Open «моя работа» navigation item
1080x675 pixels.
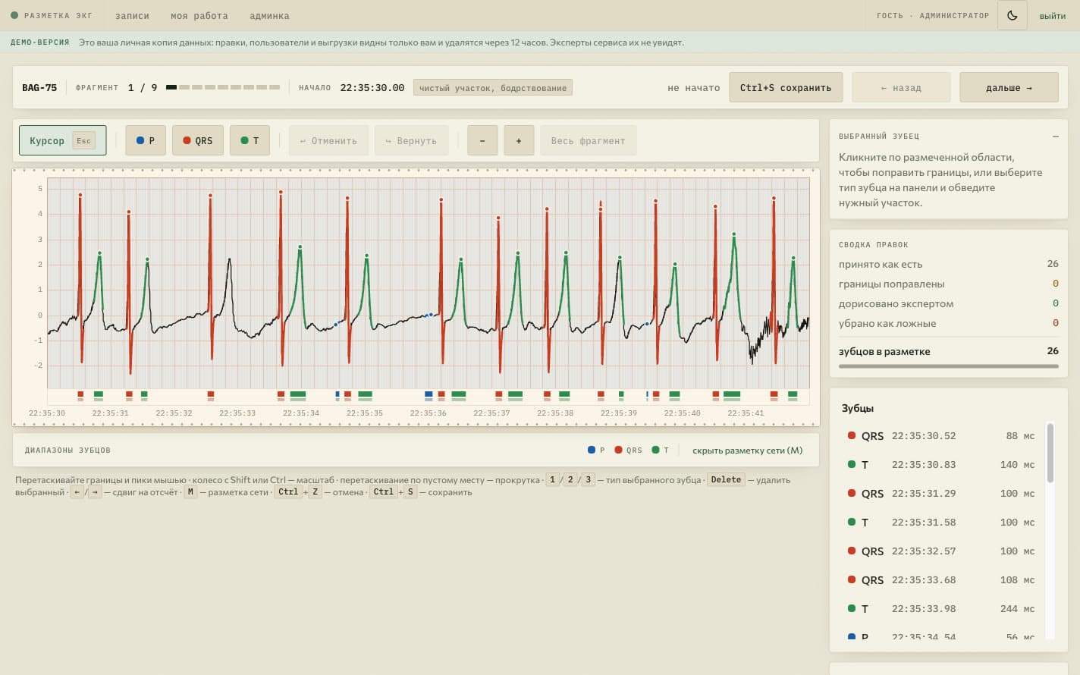coord(199,15)
